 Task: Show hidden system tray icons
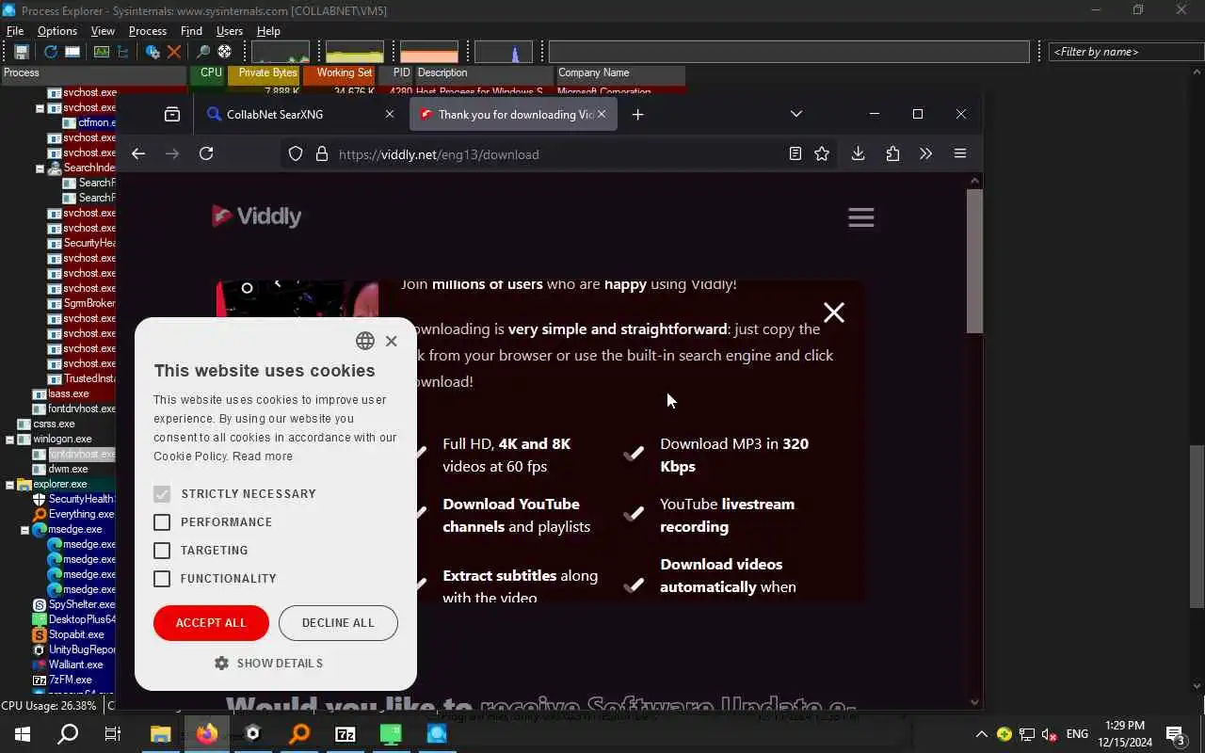981,734
